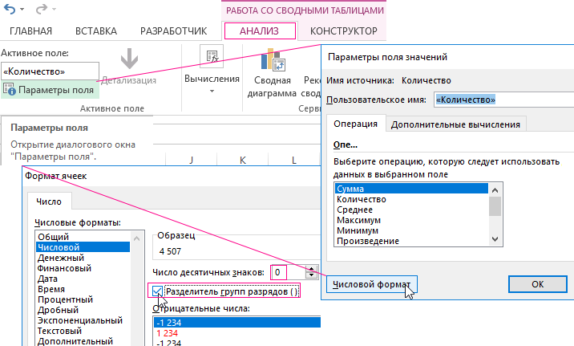
Task: Open the ГЛАВНАЯ ribbon tab
Action: click(30, 31)
